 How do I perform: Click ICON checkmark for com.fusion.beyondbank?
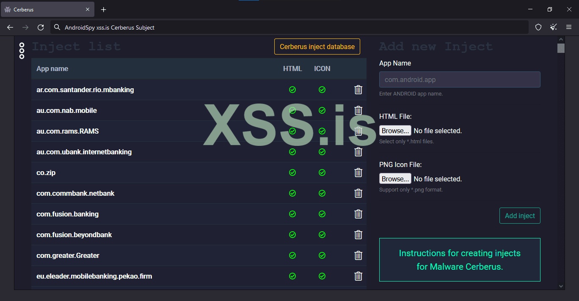coord(322,235)
